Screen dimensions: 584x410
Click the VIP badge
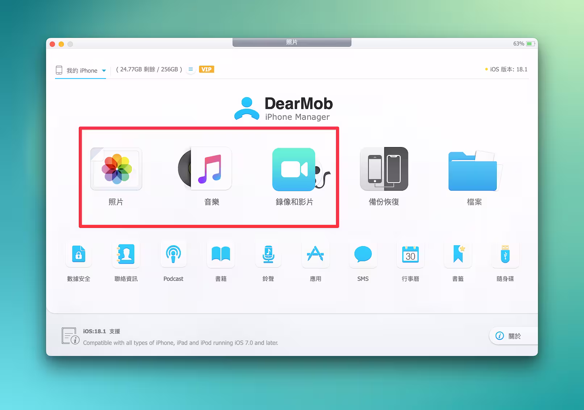coord(207,69)
